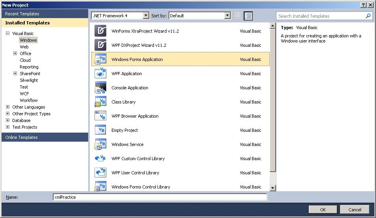Image resolution: width=376 pixels, height=218 pixels.
Task: Click the Windows Forms Application icon
Action: point(100,59)
